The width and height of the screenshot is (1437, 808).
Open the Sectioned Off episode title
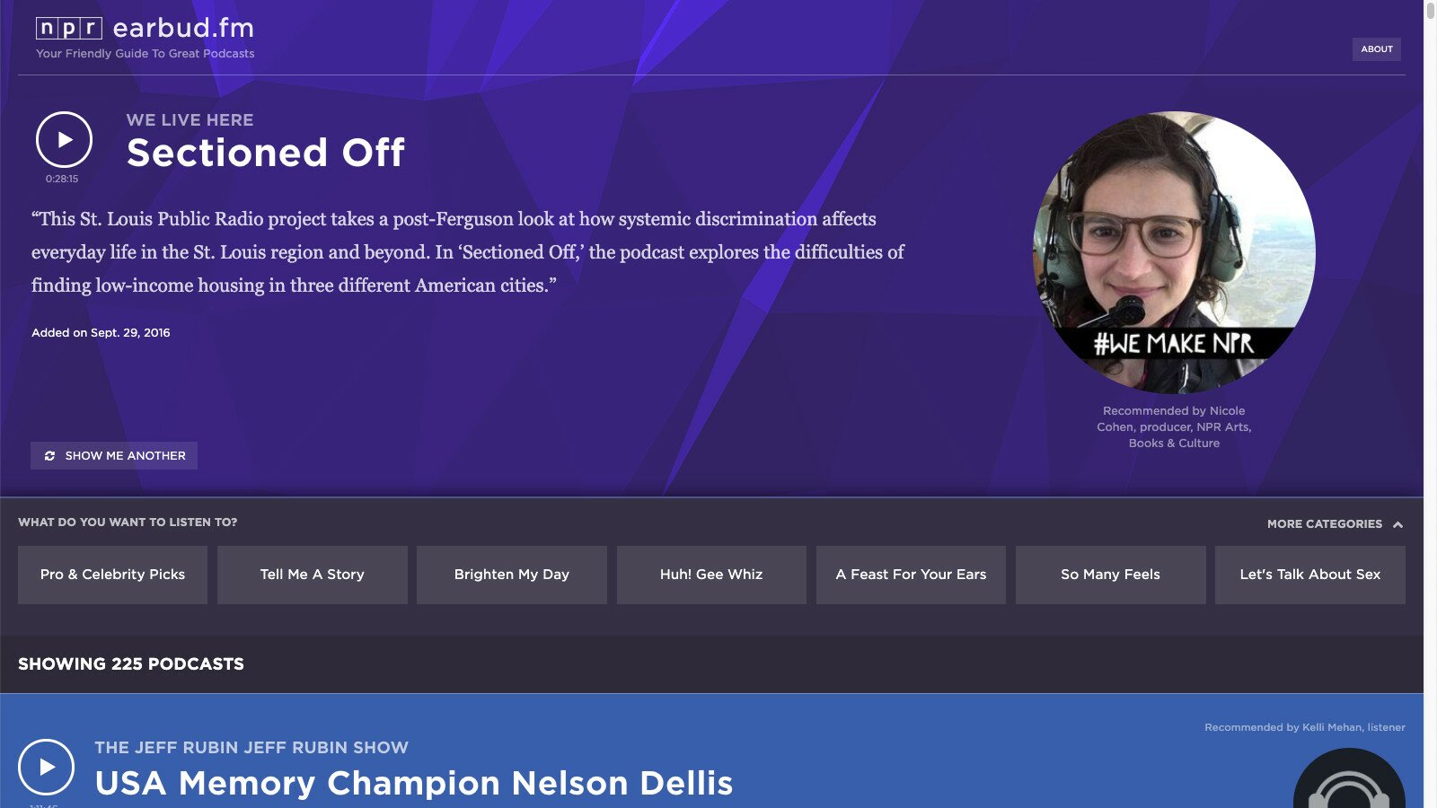266,153
